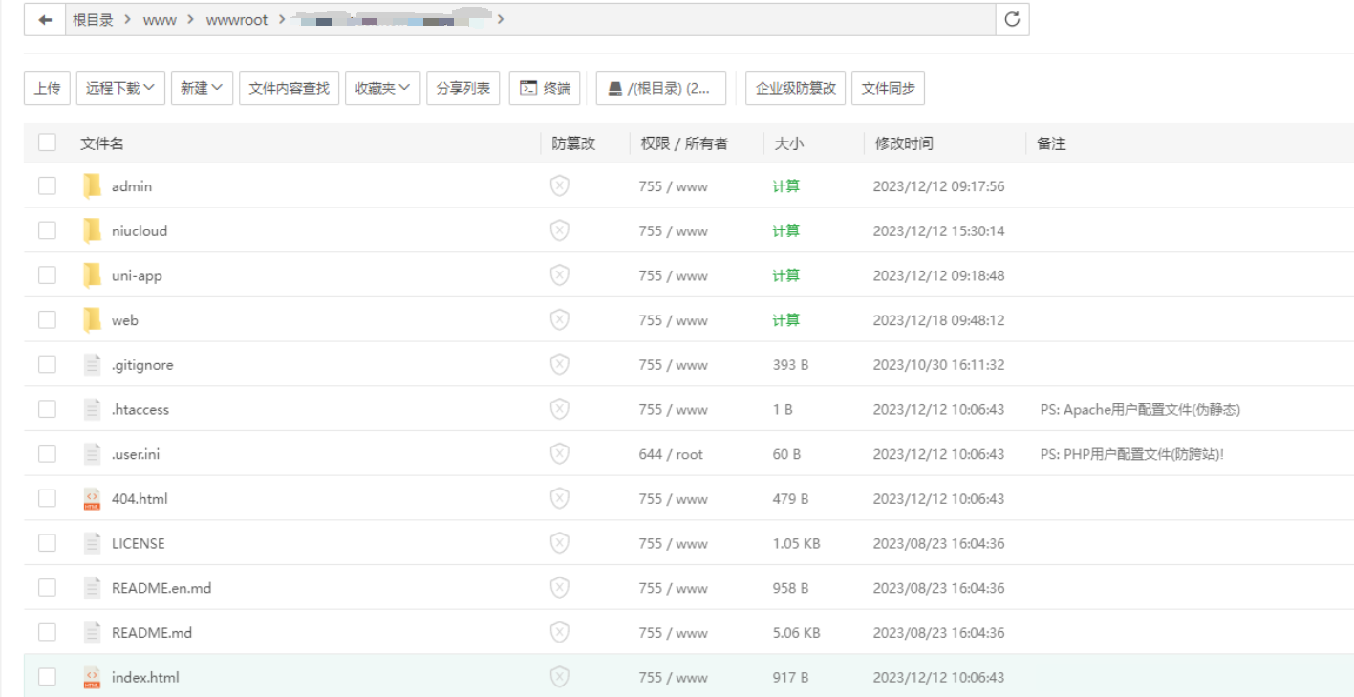Tick the checkbox for README.md
Screen dimensions: 1354x697
click(47, 633)
